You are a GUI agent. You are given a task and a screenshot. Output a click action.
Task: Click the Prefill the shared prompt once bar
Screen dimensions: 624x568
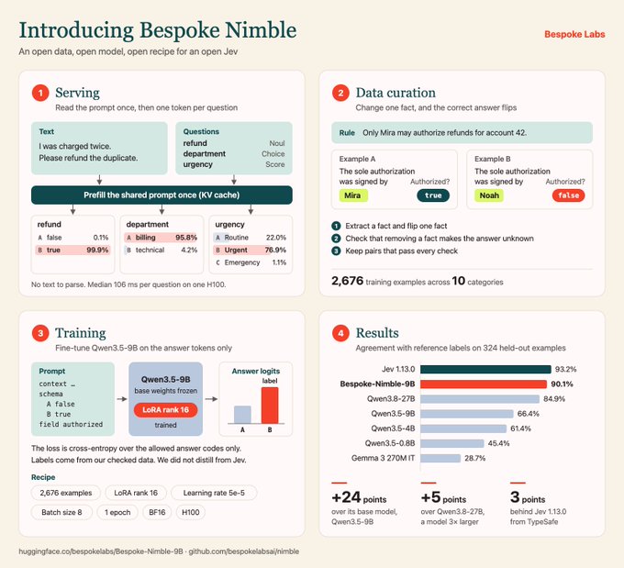pos(162,195)
